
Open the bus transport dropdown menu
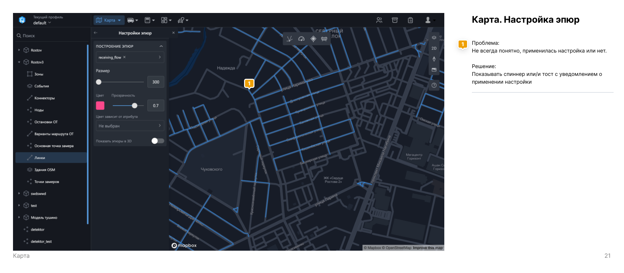coord(133,20)
